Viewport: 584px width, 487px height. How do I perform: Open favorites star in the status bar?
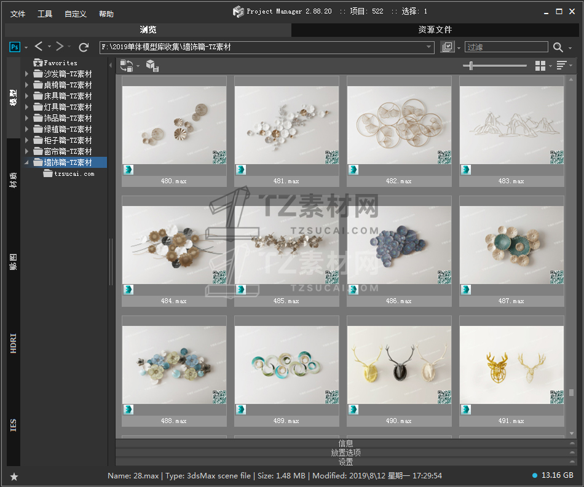coord(14,477)
